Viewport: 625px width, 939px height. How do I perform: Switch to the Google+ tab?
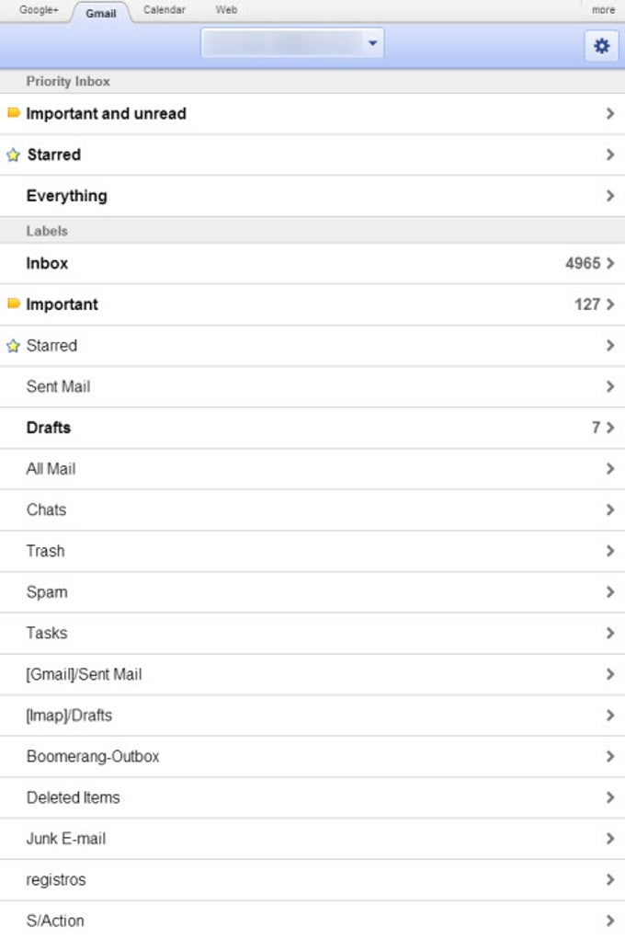39,9
